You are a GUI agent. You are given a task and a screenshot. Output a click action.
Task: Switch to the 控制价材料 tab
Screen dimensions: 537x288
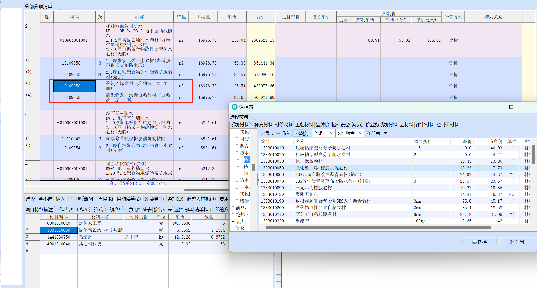pos(447,125)
